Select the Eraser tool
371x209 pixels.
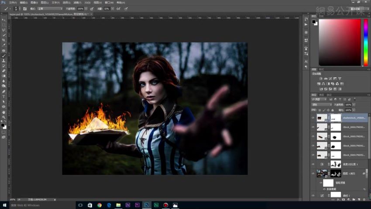3,71
